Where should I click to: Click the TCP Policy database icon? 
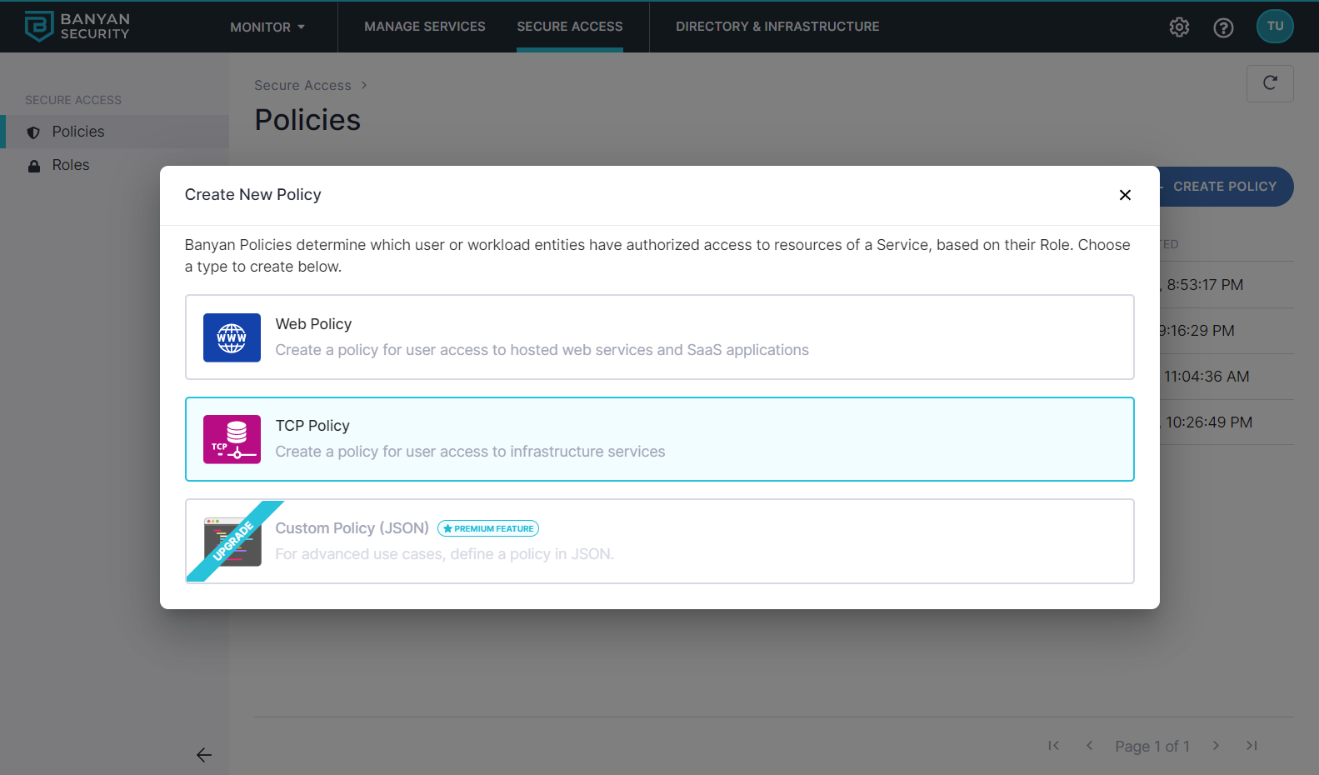click(232, 439)
